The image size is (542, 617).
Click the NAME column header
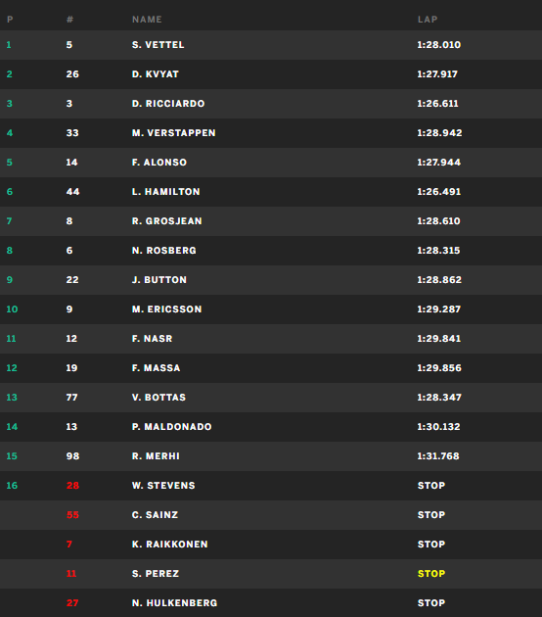(x=147, y=20)
